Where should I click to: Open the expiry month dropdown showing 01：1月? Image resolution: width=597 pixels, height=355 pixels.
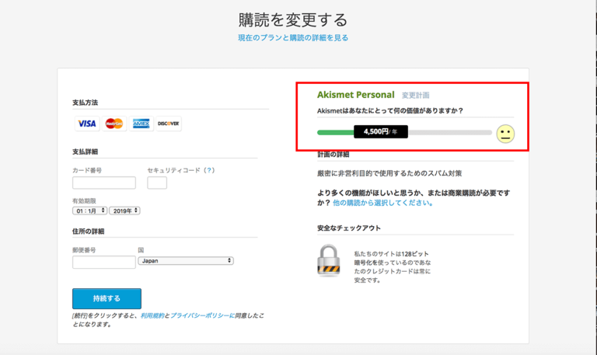tap(90, 211)
